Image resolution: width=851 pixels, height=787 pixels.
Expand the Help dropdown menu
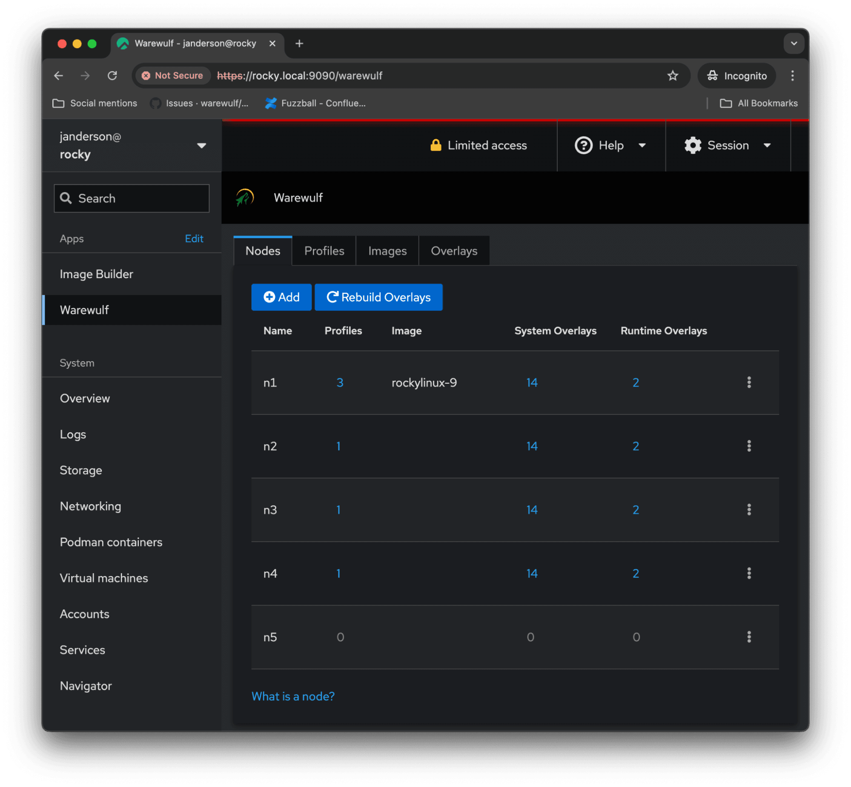click(611, 146)
